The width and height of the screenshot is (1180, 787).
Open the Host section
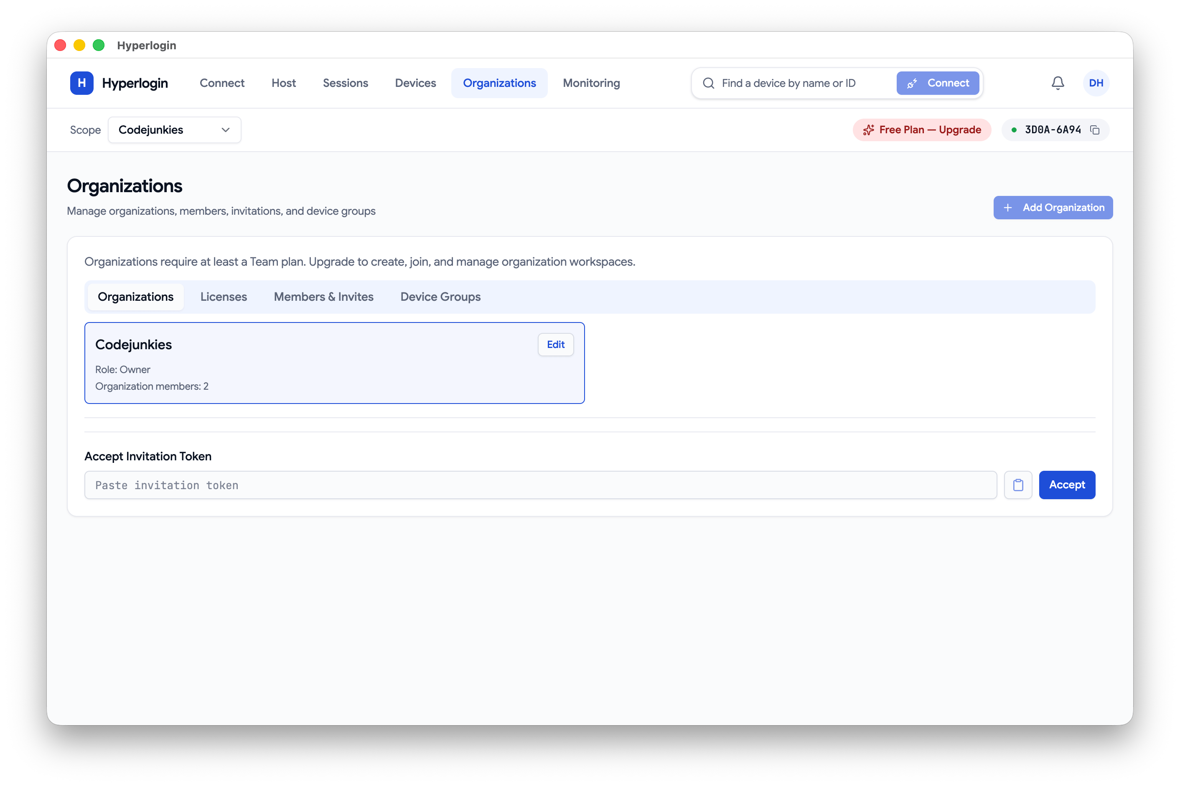point(284,83)
